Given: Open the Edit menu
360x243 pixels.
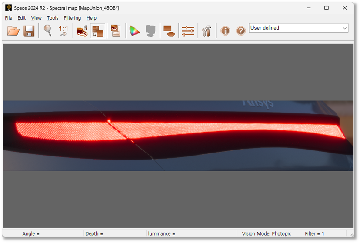Looking at the screenshot, I should 22,18.
